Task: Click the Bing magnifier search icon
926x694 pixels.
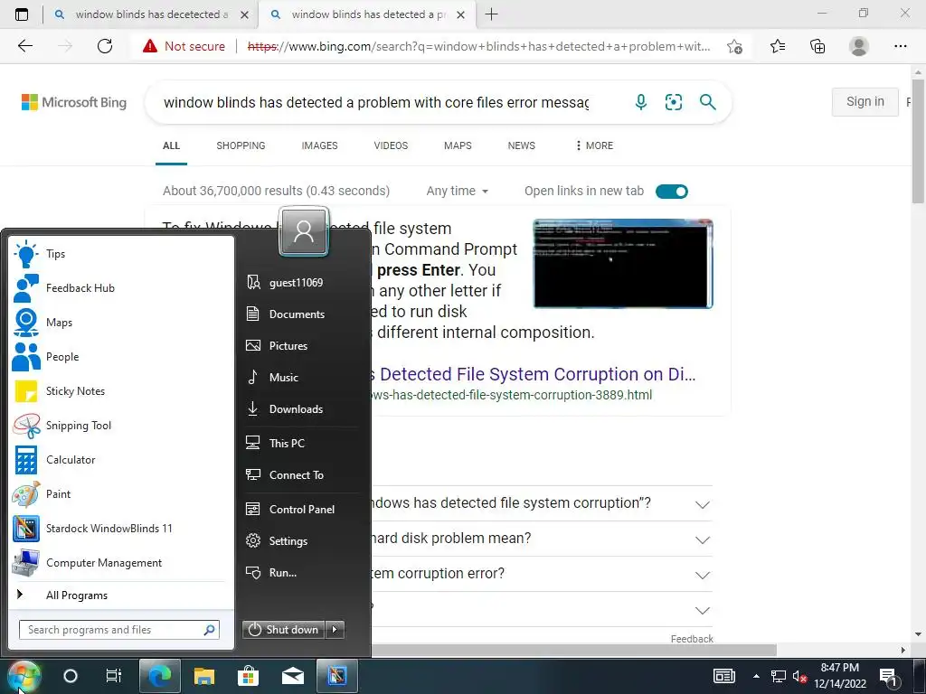Action: 707,102
